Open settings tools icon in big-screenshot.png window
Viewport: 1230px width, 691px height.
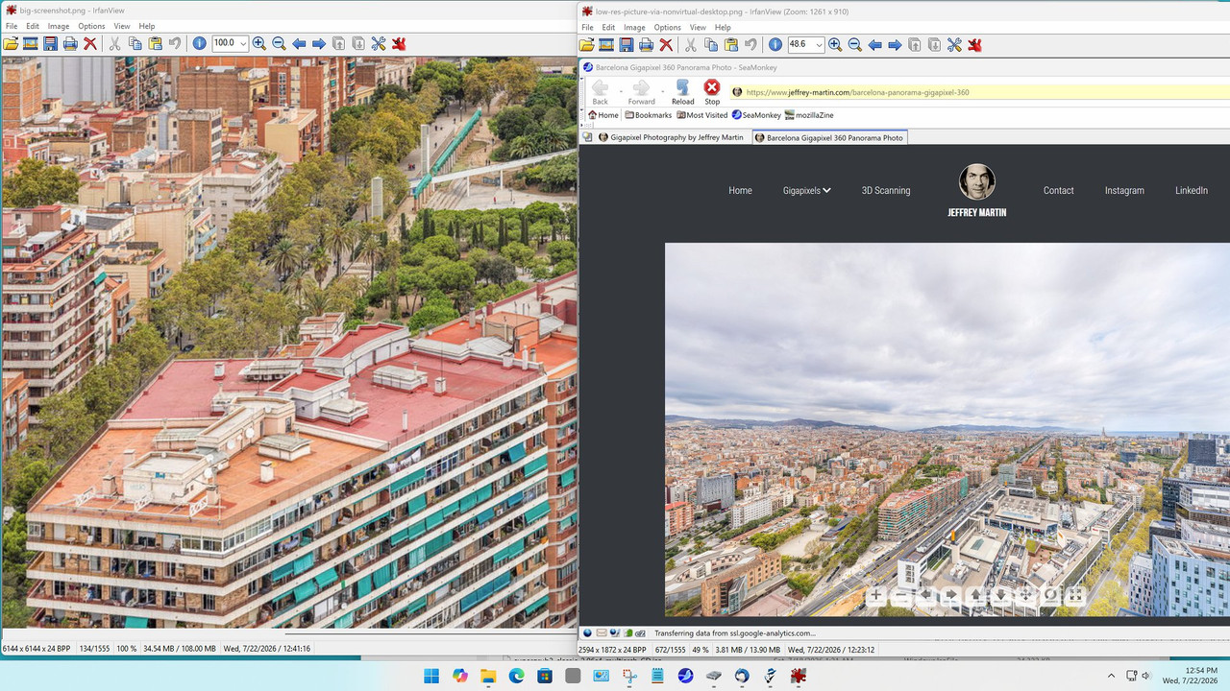coord(379,43)
